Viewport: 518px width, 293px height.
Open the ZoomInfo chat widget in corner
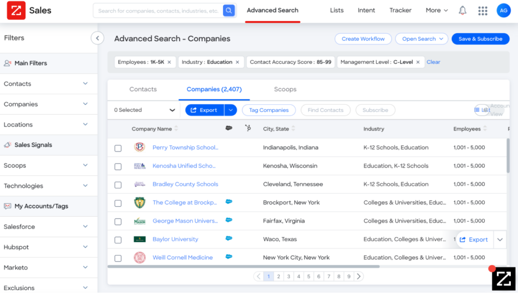coord(503,278)
